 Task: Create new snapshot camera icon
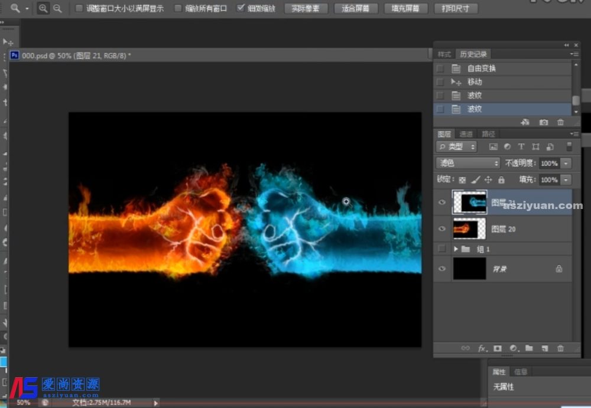click(543, 122)
